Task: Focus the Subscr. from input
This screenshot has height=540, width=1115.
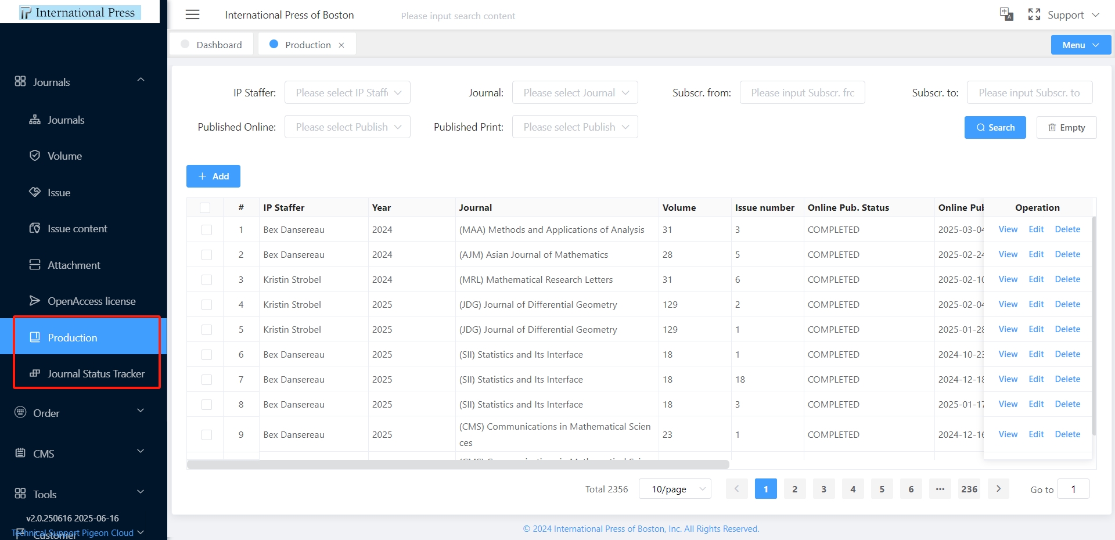Action: point(803,92)
